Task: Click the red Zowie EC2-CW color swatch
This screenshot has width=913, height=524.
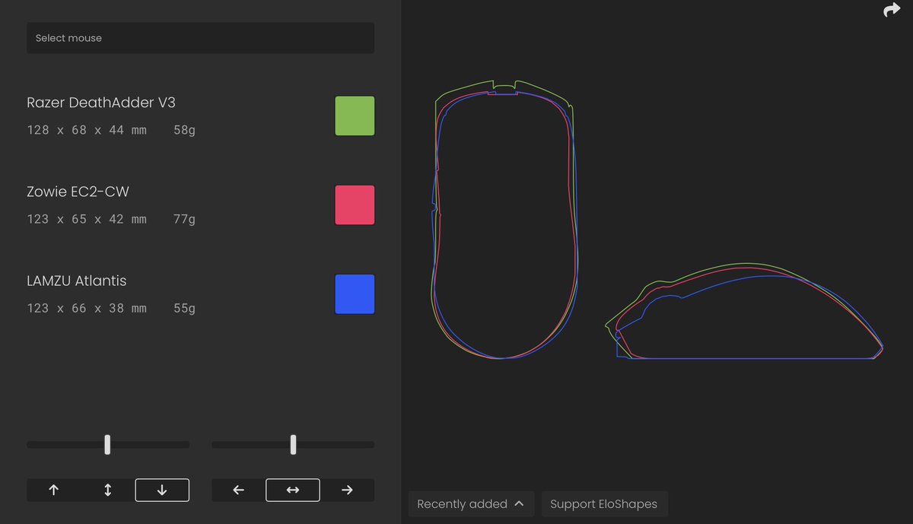Action: [x=355, y=205]
